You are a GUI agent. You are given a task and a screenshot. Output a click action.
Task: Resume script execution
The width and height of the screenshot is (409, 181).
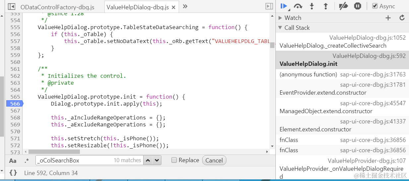(284, 6)
